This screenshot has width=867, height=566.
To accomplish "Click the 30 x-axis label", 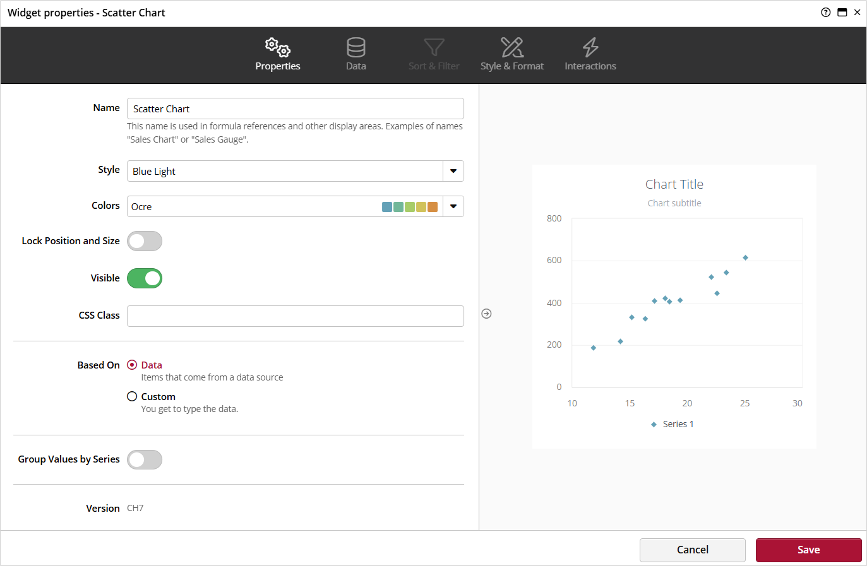I will (798, 403).
